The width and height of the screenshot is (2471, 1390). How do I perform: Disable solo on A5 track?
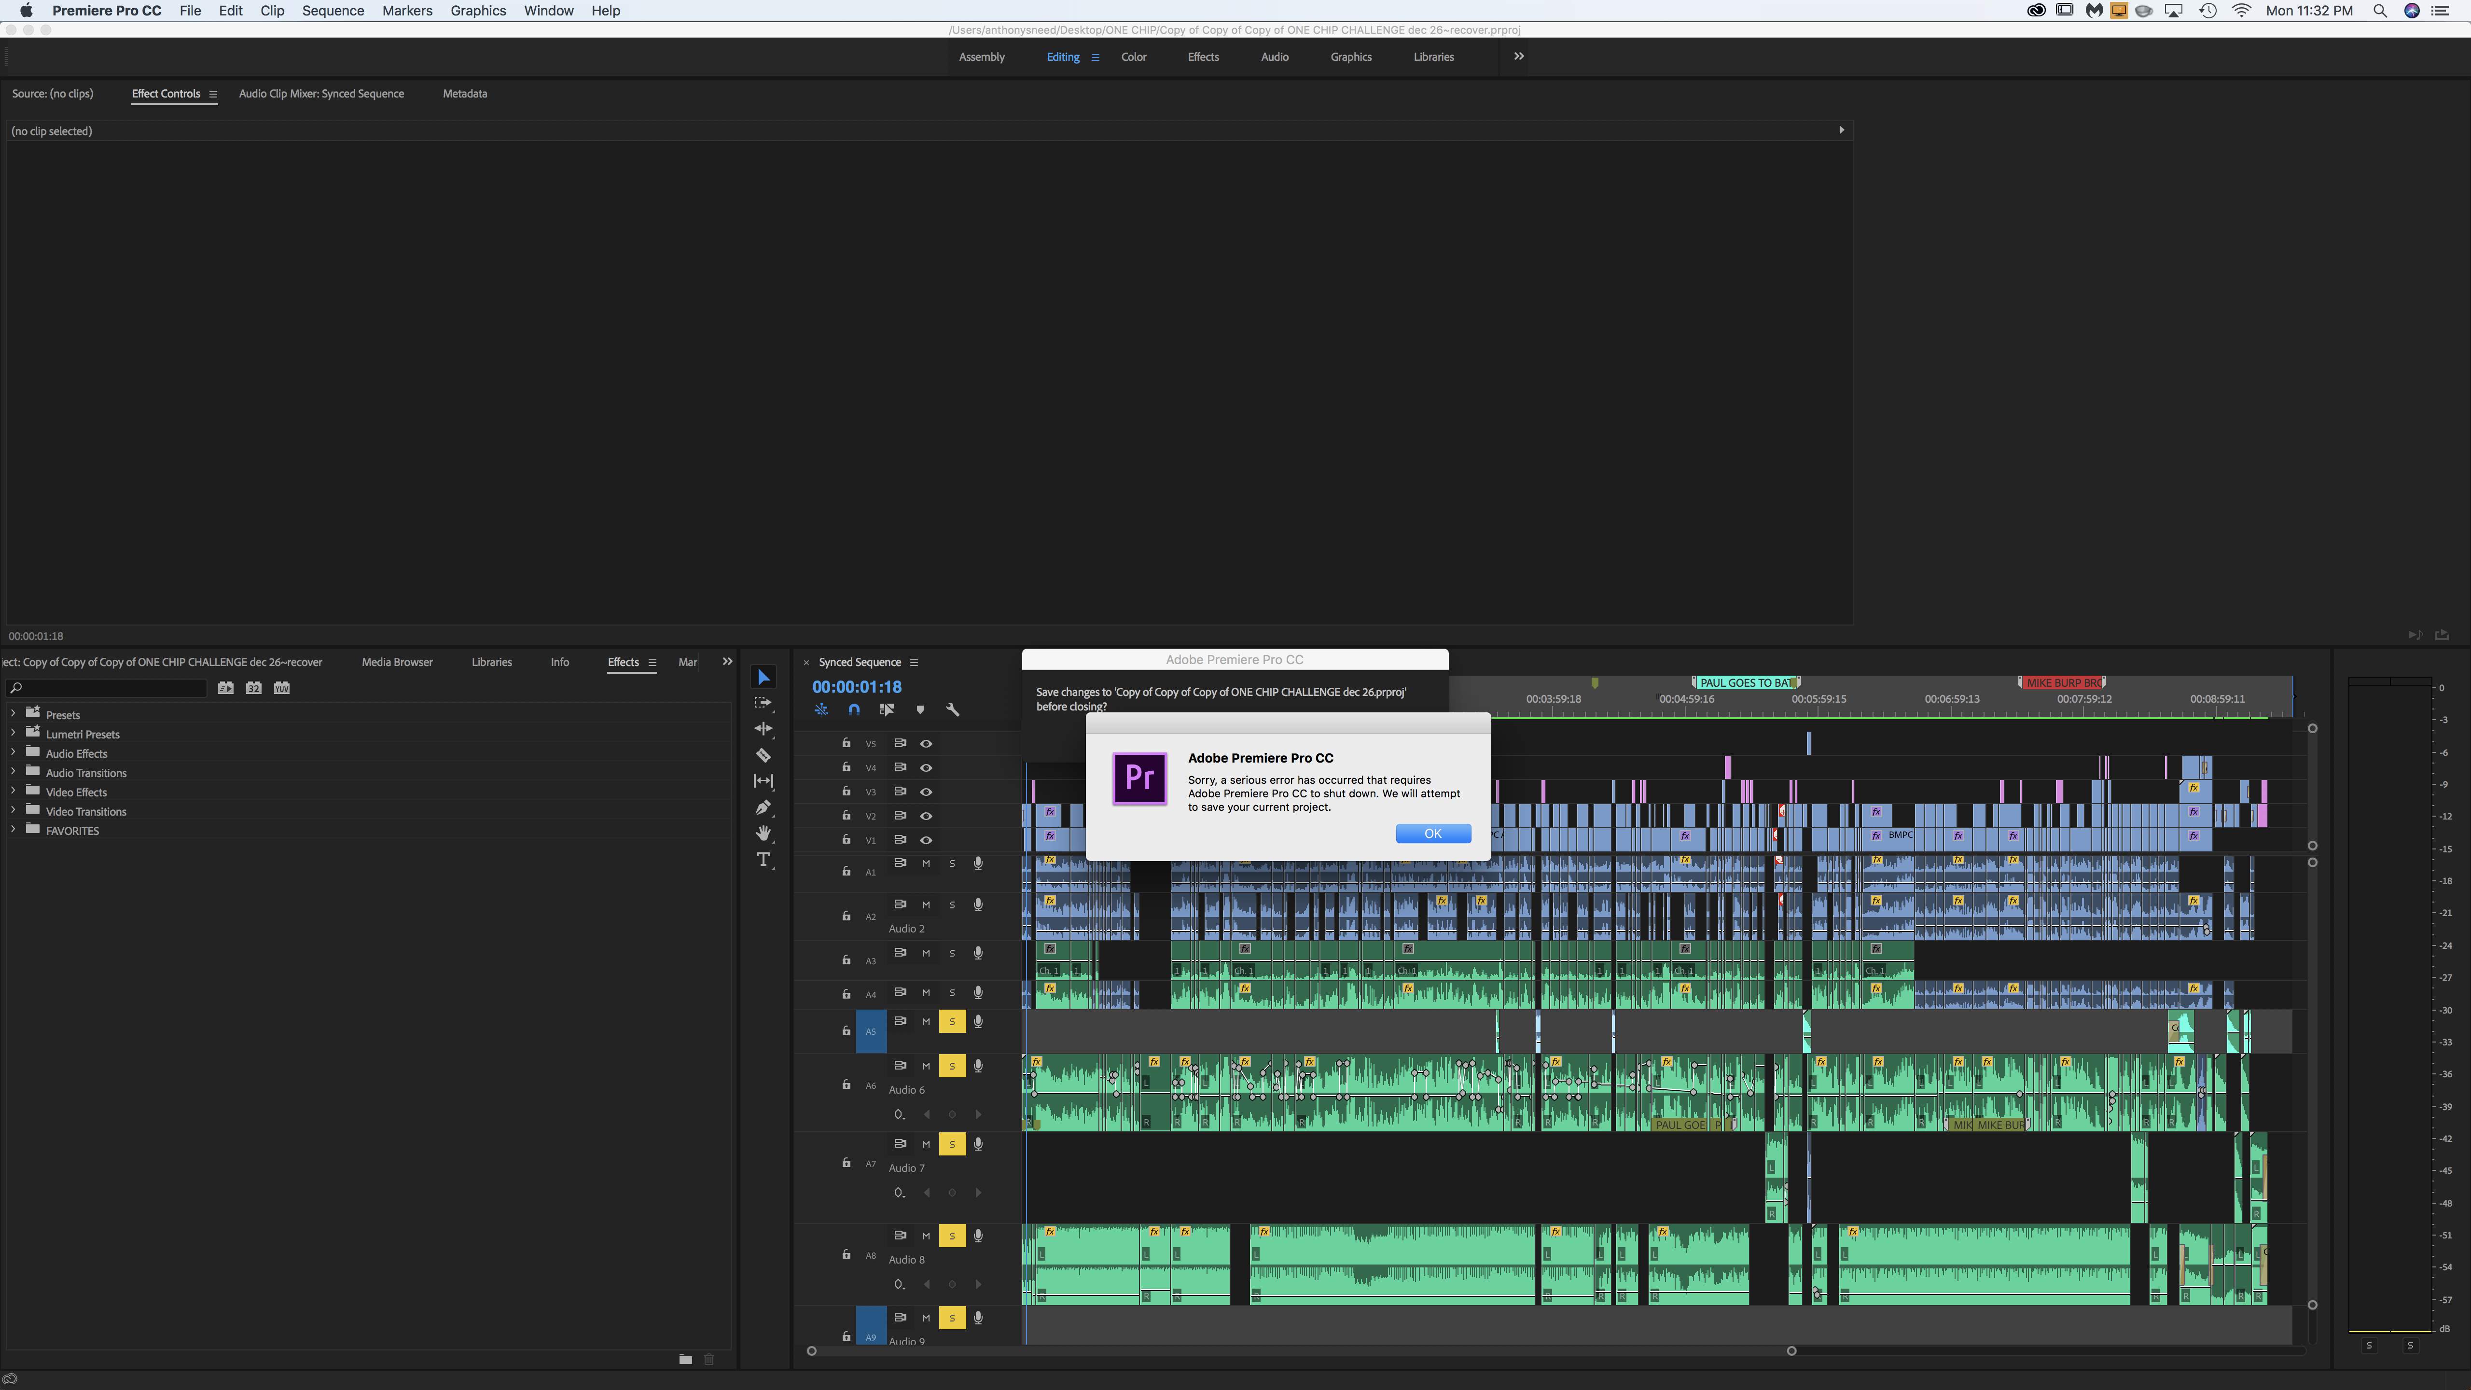pyautogui.click(x=952, y=1022)
